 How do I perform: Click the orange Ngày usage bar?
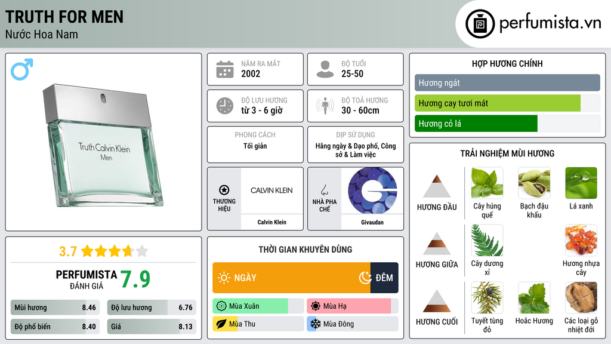(x=291, y=278)
